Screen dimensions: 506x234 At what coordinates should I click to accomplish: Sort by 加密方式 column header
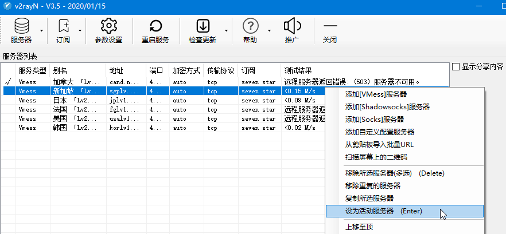[x=186, y=70]
